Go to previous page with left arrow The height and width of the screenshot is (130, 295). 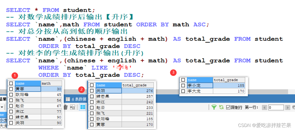pyautogui.click(x=264, y=107)
